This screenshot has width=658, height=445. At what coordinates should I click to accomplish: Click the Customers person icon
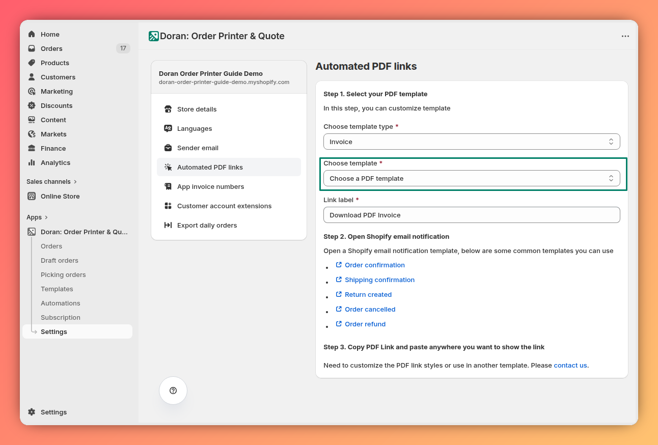click(32, 77)
